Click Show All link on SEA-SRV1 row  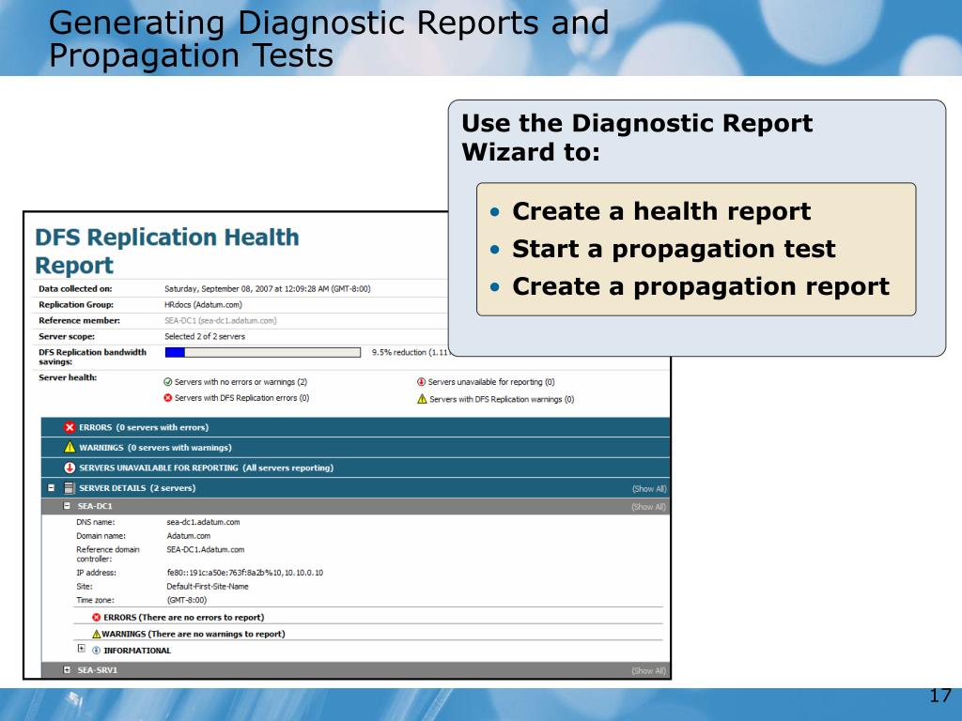(648, 671)
